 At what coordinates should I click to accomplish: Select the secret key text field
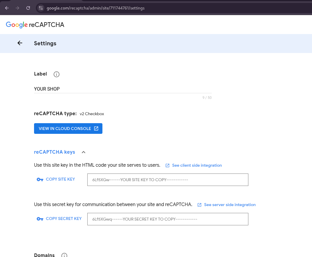168,219
